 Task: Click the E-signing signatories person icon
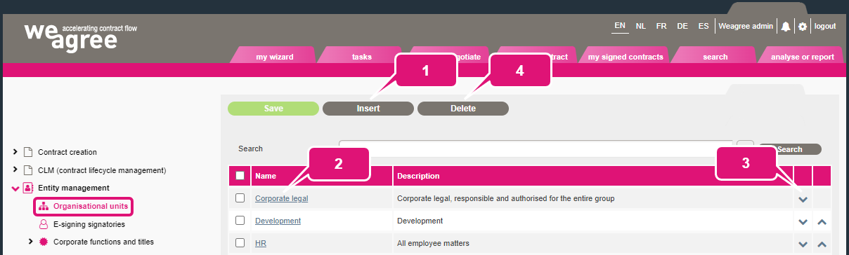coord(44,224)
